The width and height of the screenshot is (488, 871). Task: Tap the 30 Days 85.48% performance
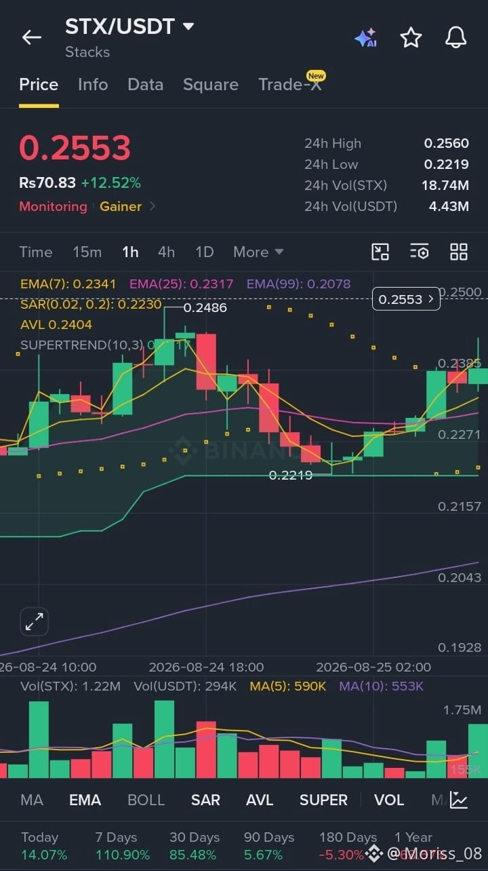click(x=194, y=846)
